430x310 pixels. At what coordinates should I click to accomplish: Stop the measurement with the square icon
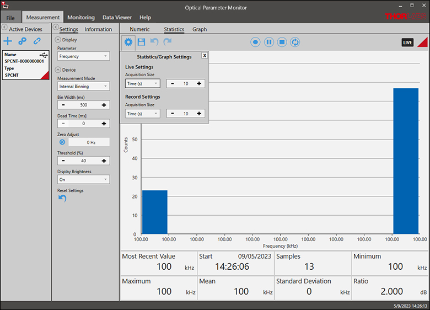282,42
